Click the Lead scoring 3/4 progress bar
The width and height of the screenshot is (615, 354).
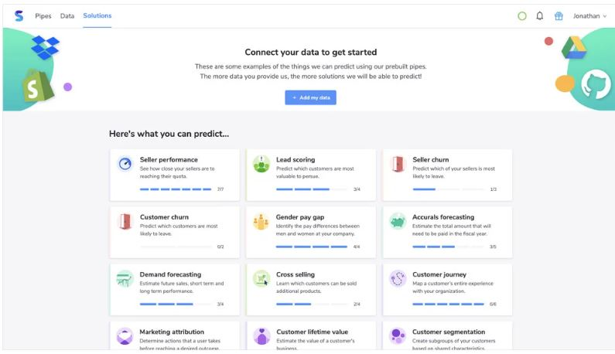[312, 189]
